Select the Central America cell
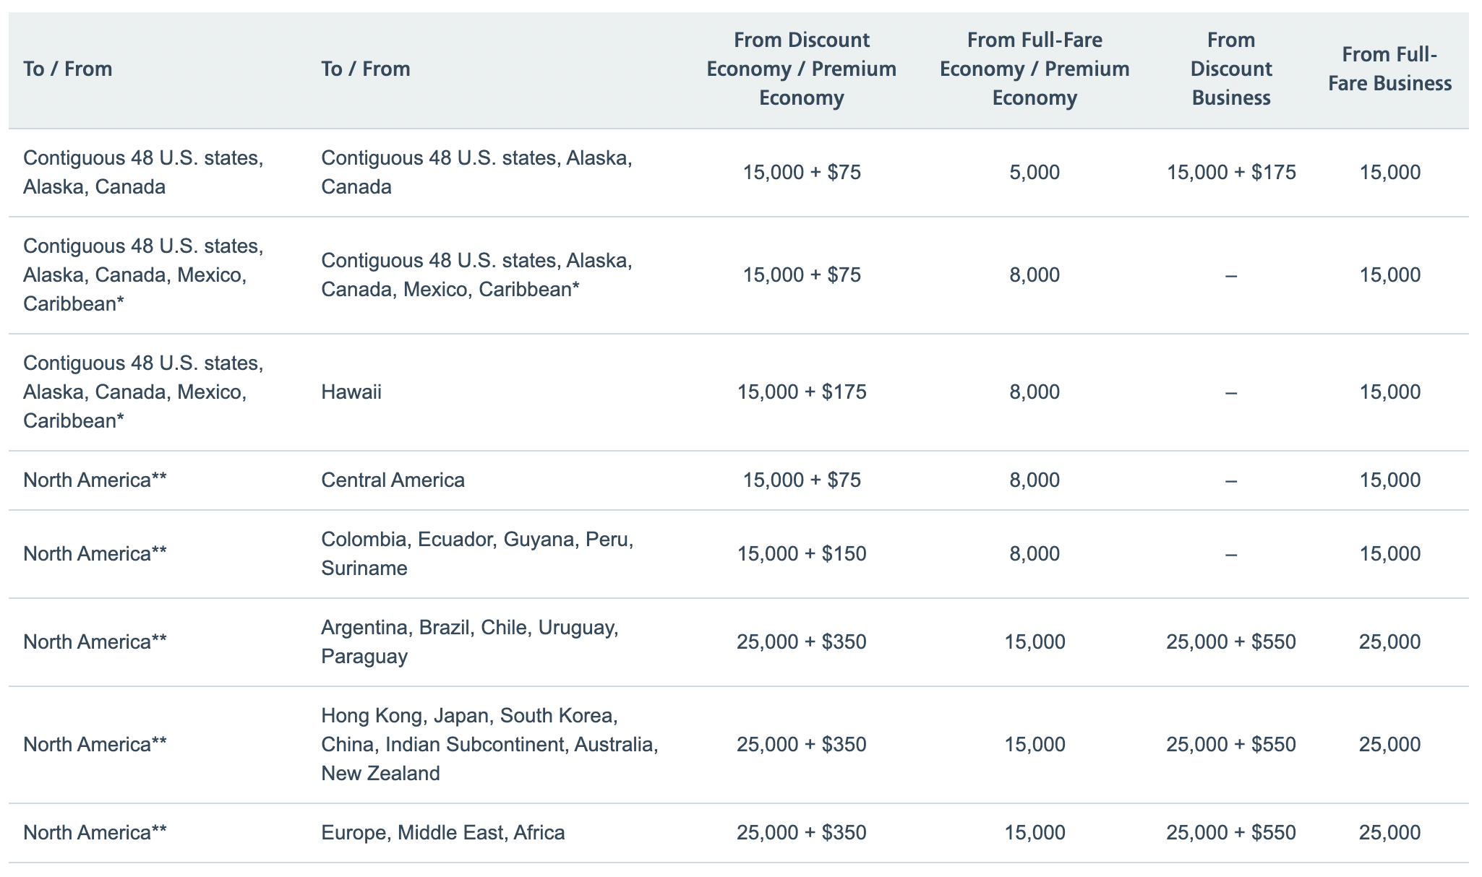The width and height of the screenshot is (1482, 877). [x=393, y=480]
